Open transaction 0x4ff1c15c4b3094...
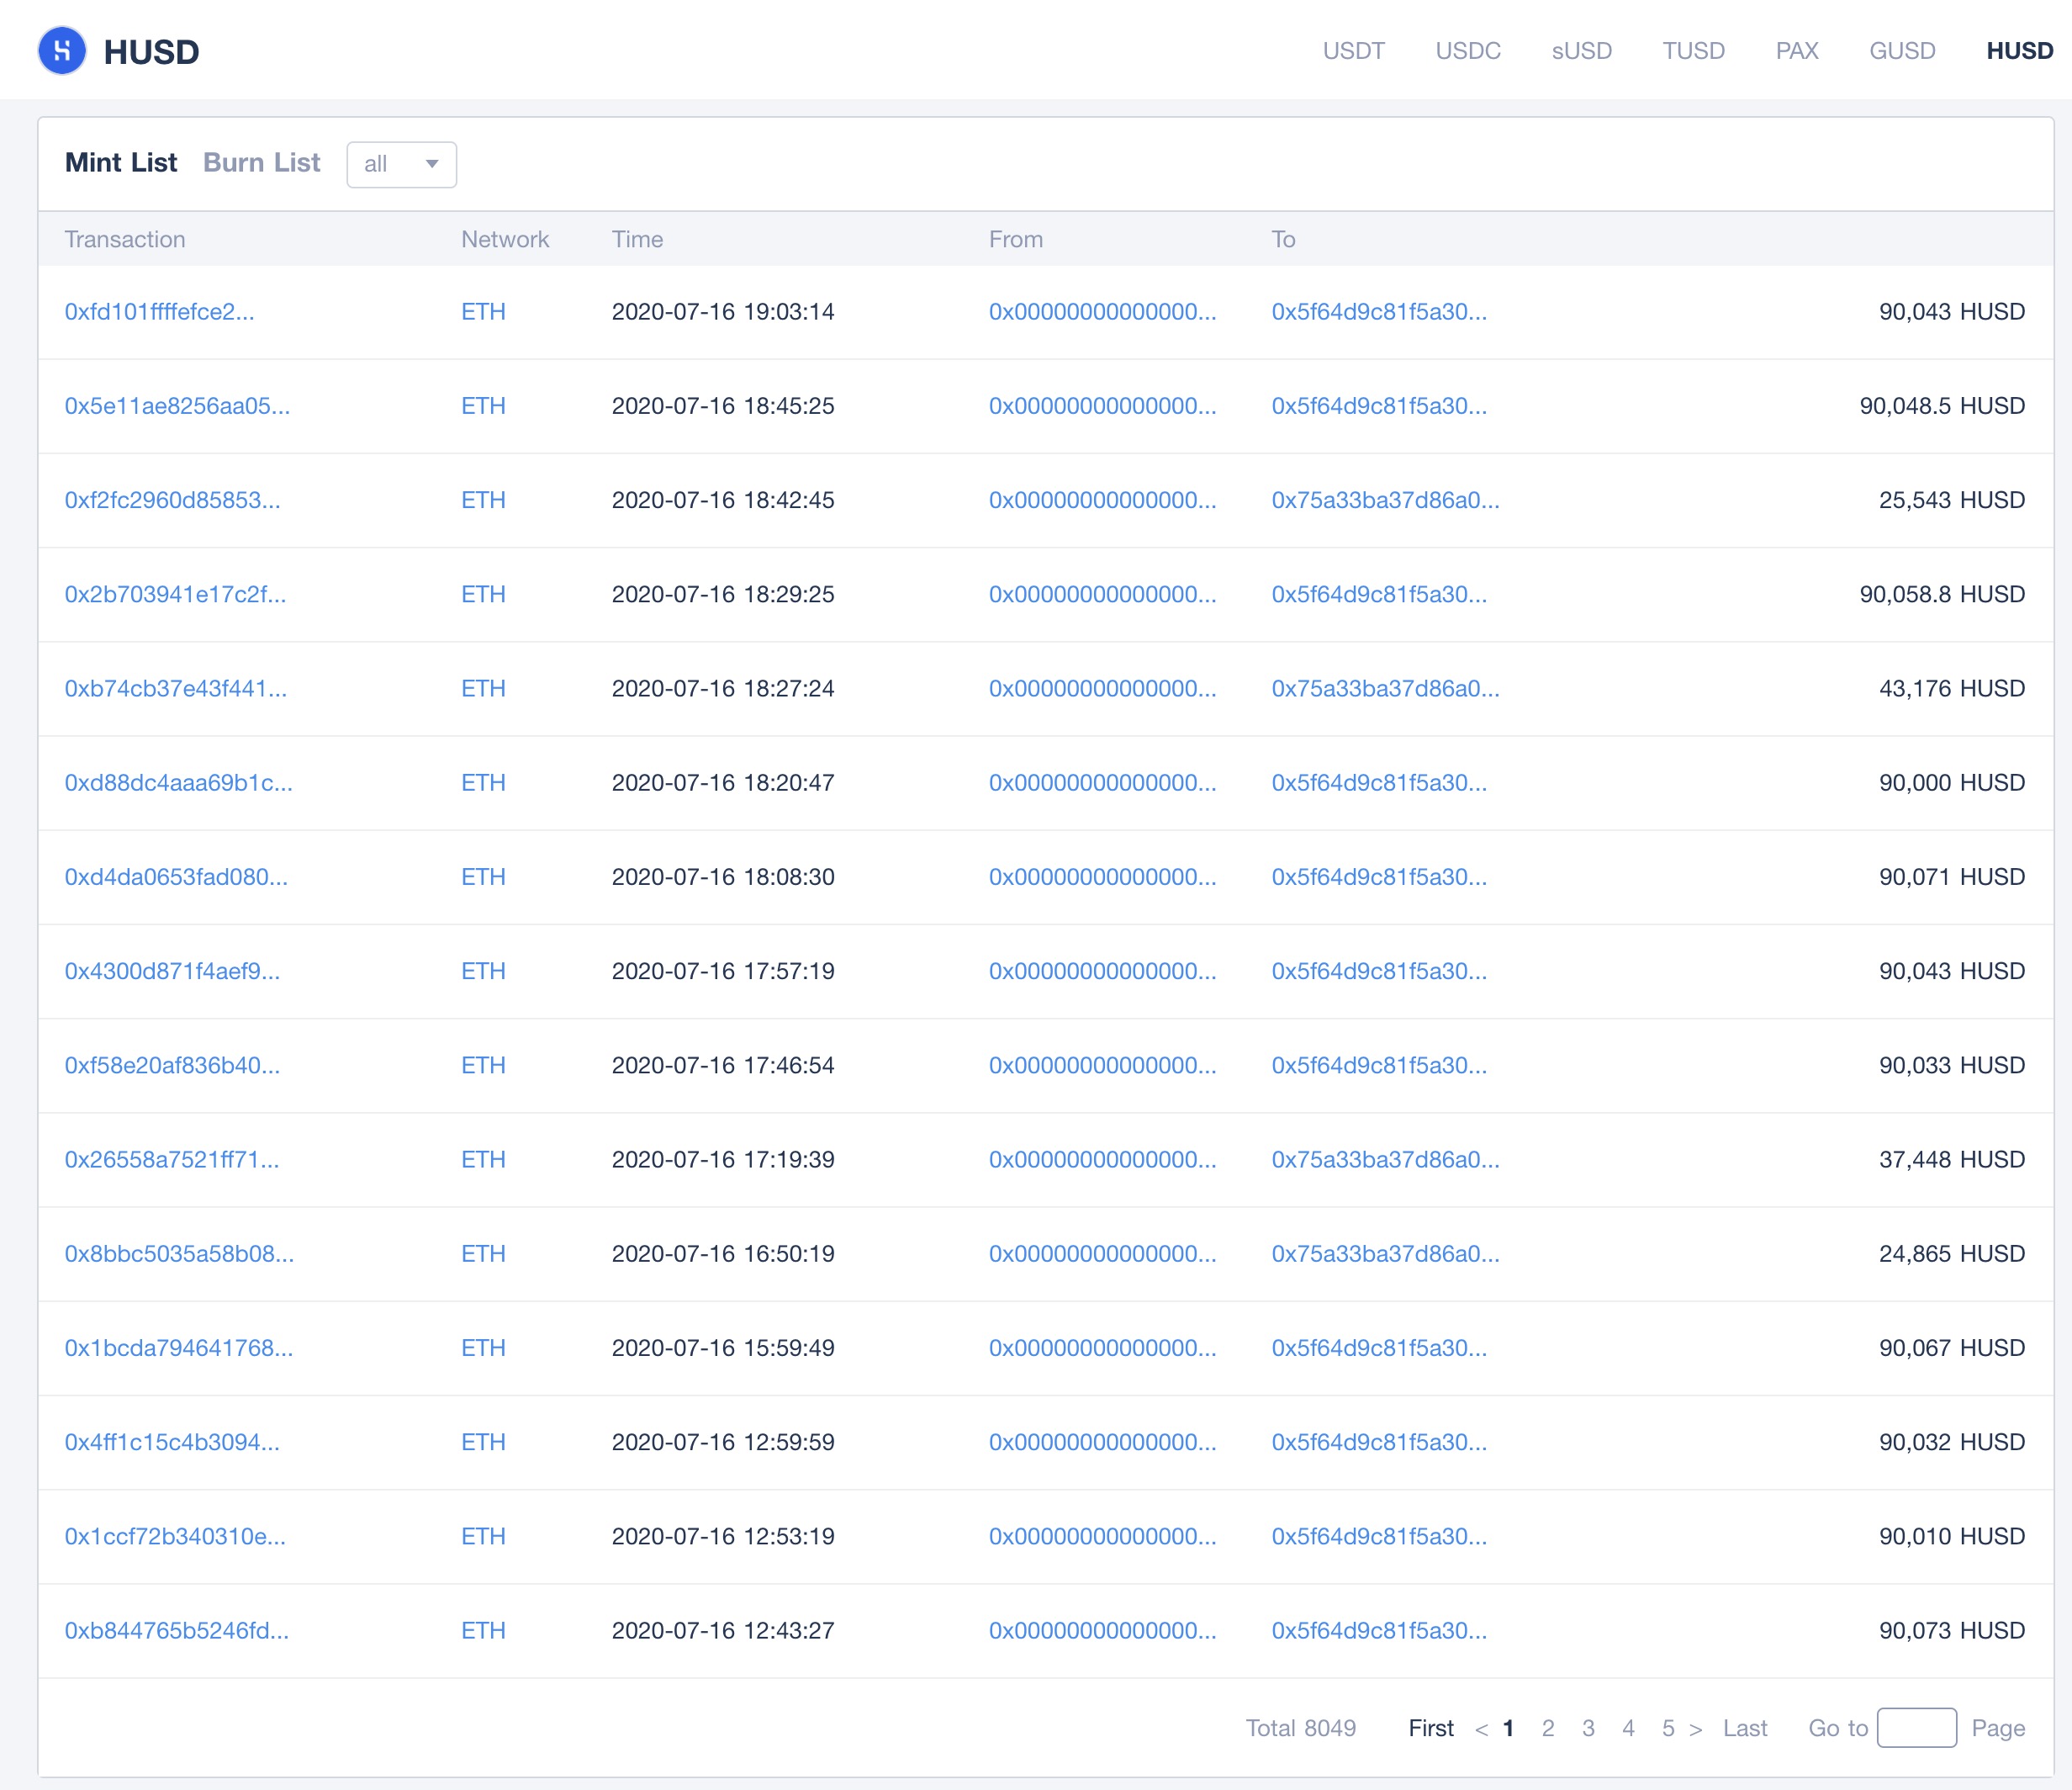Image resolution: width=2072 pixels, height=1790 pixels. tap(172, 1442)
